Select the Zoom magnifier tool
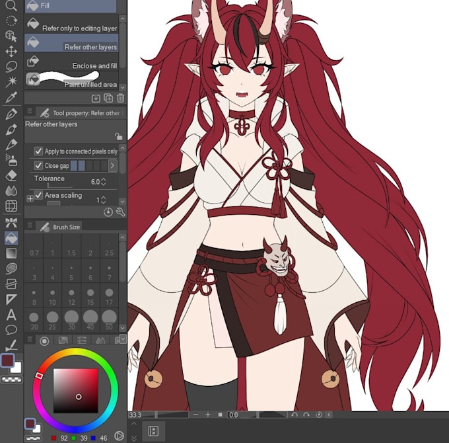449x443 pixels. 11,5
